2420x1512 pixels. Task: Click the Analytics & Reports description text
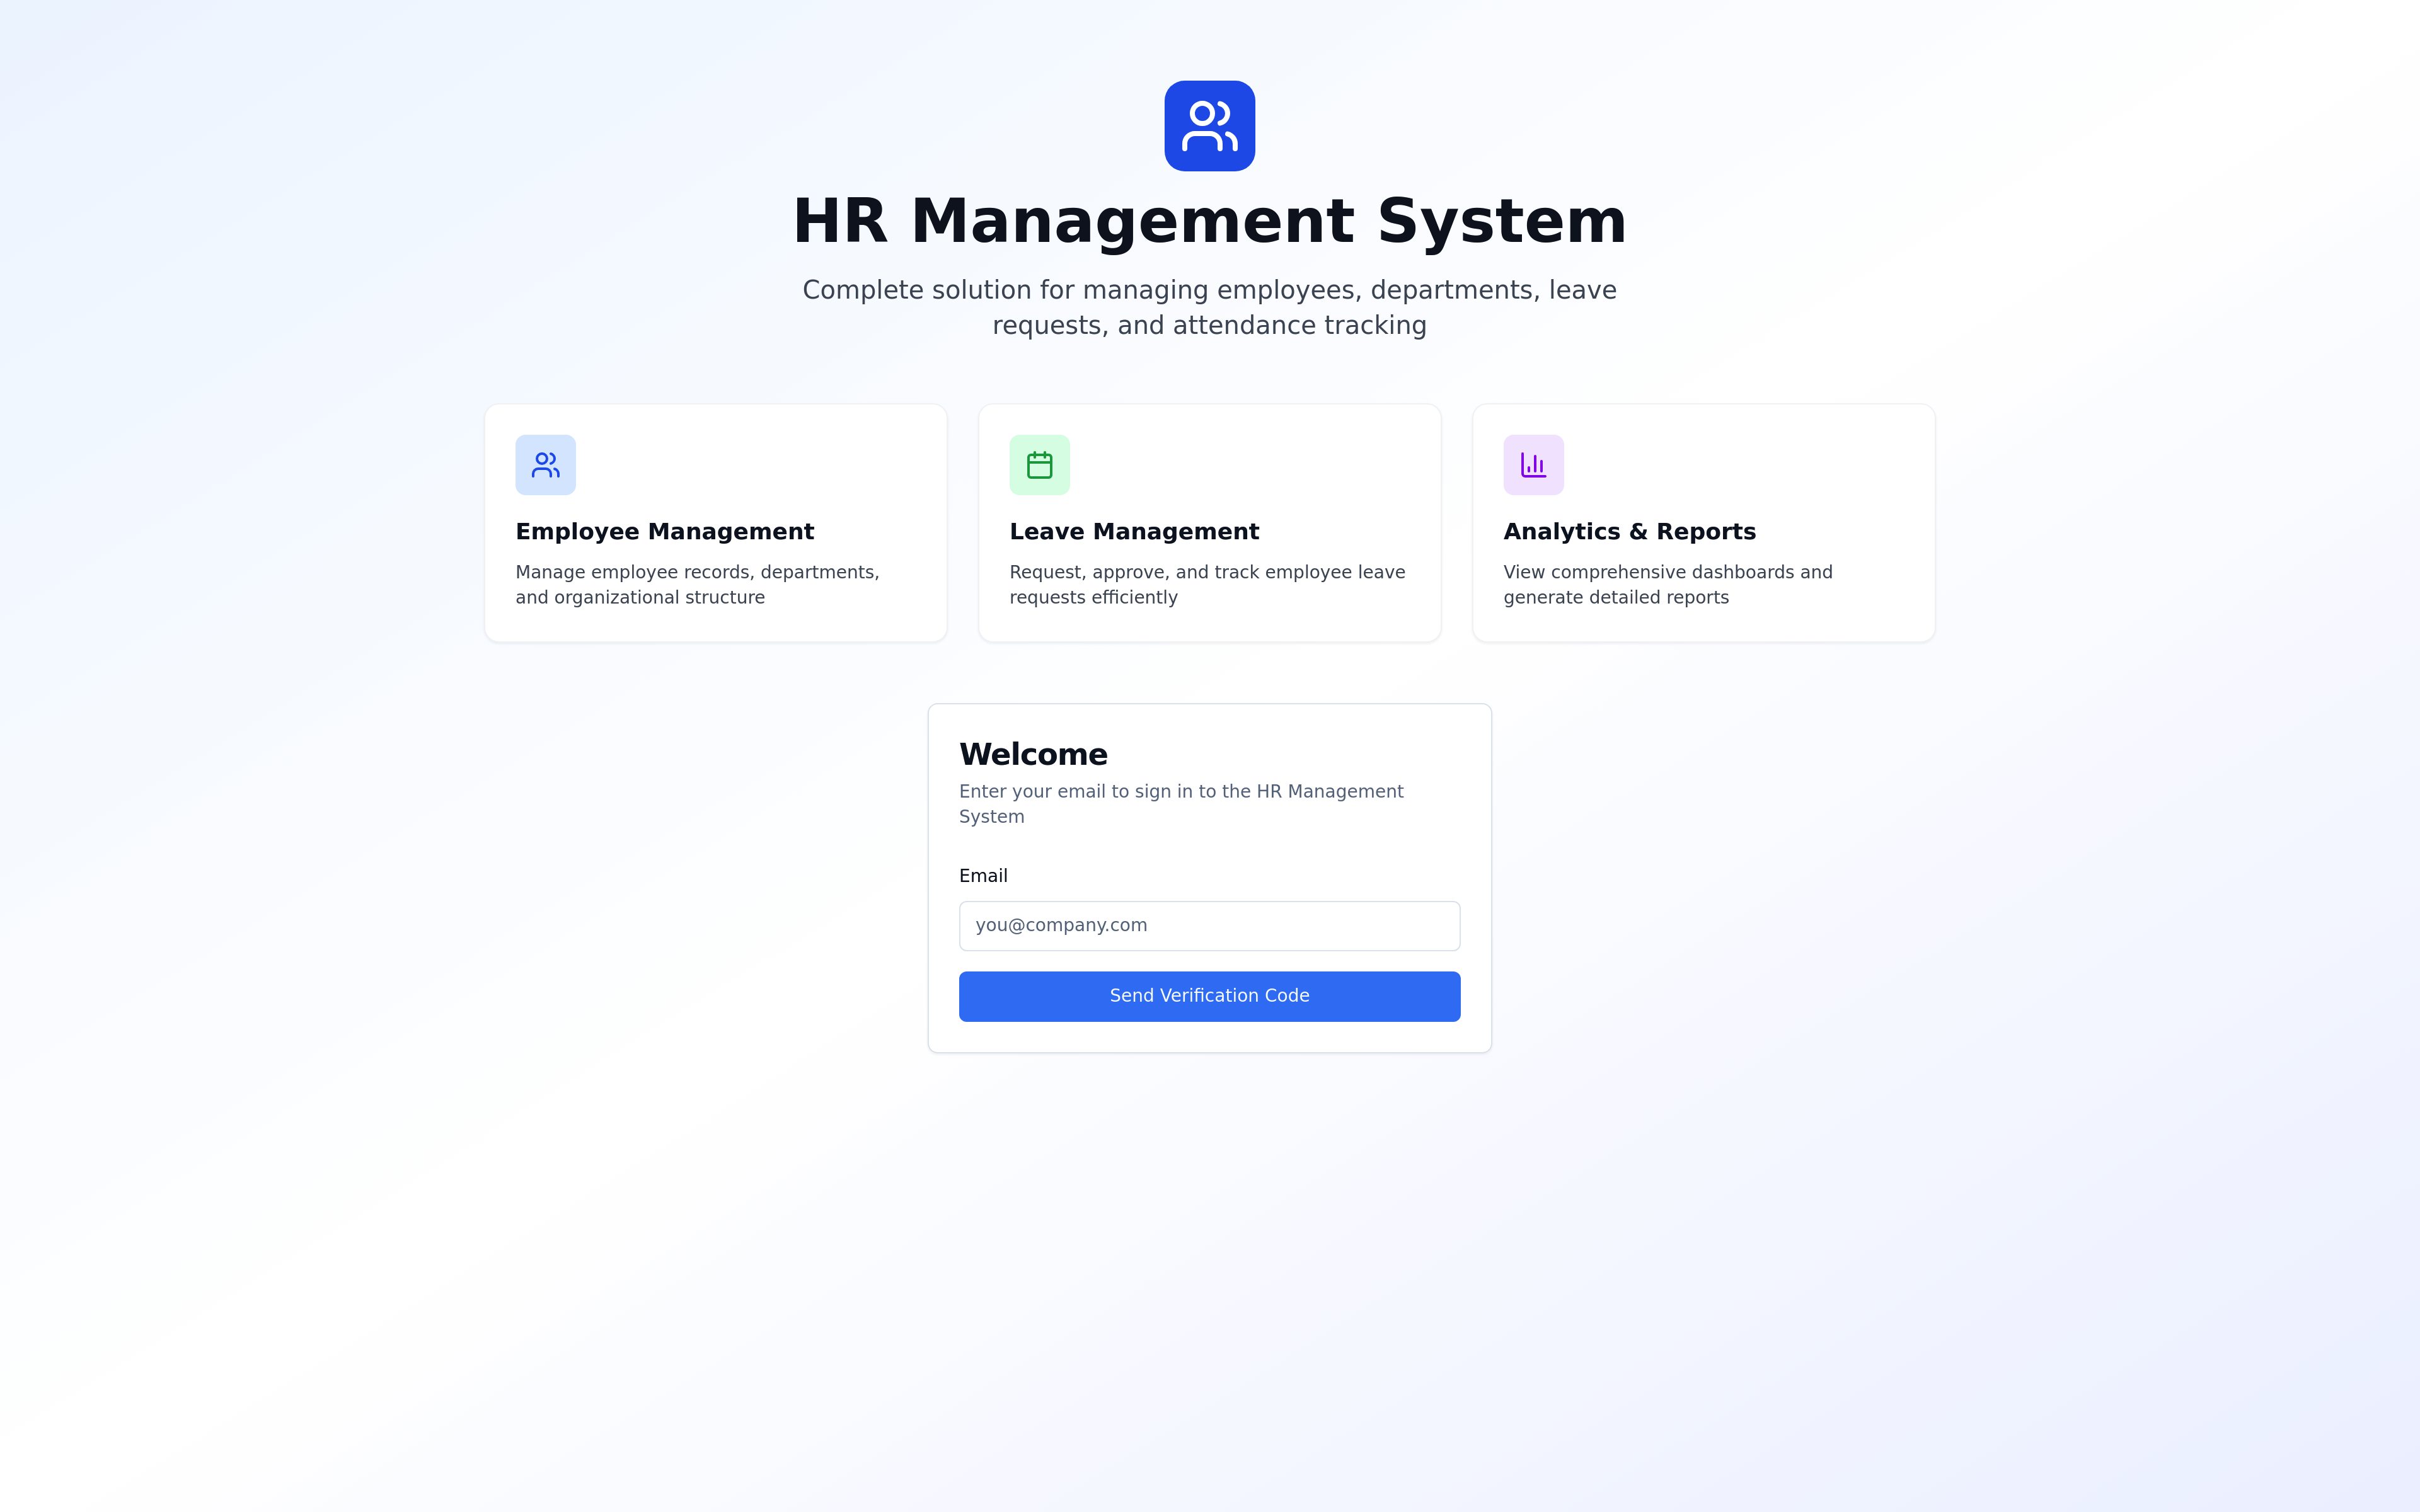click(1667, 585)
